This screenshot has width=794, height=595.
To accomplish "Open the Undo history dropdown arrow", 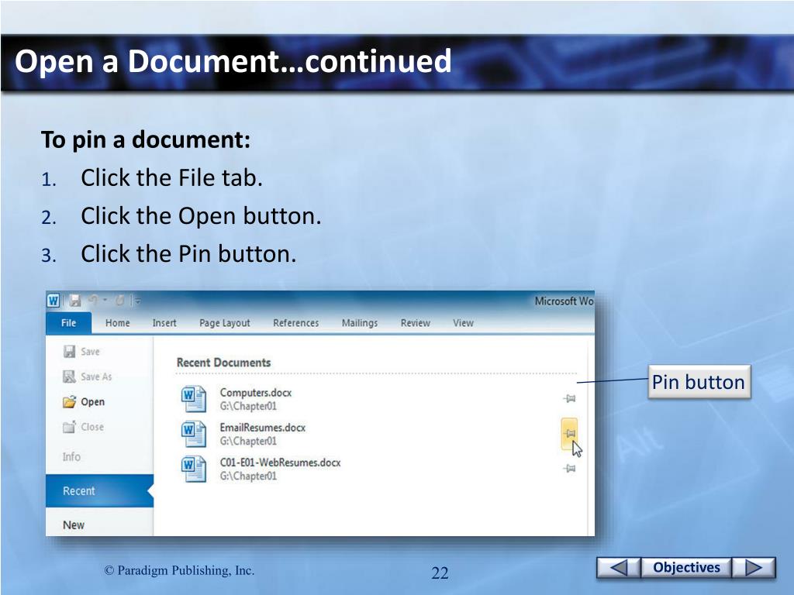I will pyautogui.click(x=105, y=301).
